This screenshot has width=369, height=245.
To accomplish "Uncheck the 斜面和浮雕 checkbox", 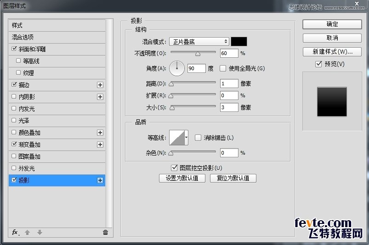I will click(14, 49).
